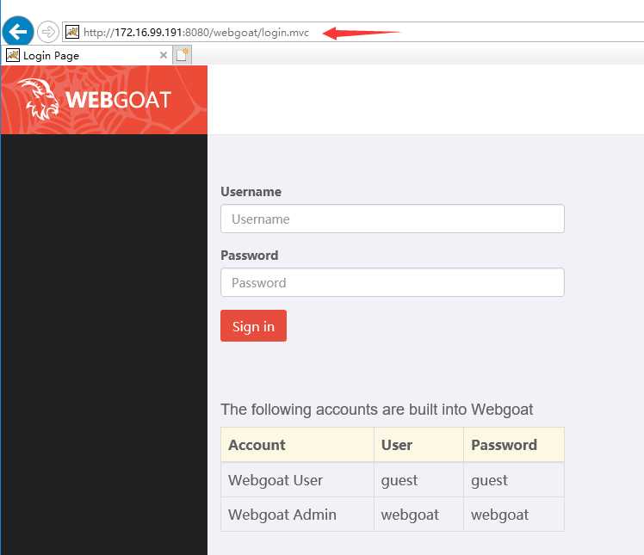Click the Webgoat Admin row label
This screenshot has height=555, width=644.
click(x=282, y=515)
